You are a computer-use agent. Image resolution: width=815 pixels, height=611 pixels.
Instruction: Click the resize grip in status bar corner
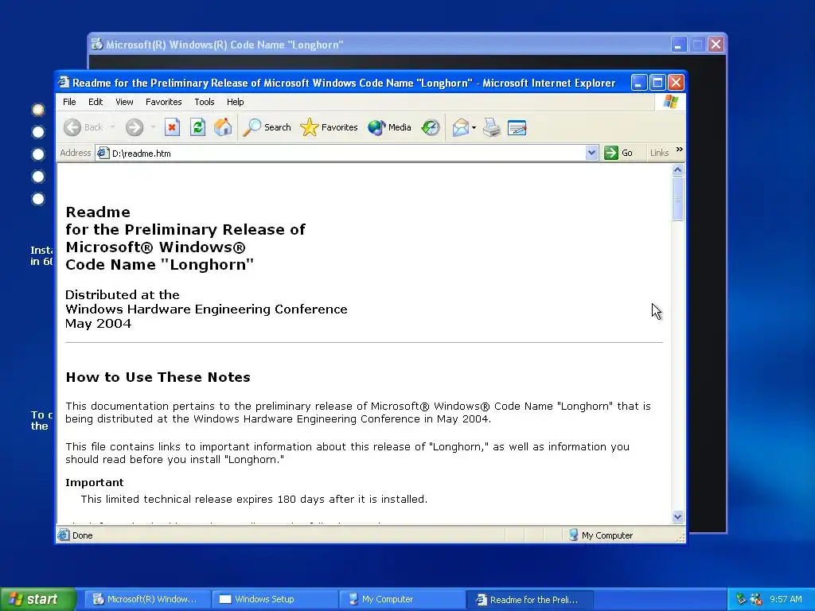tap(680, 538)
